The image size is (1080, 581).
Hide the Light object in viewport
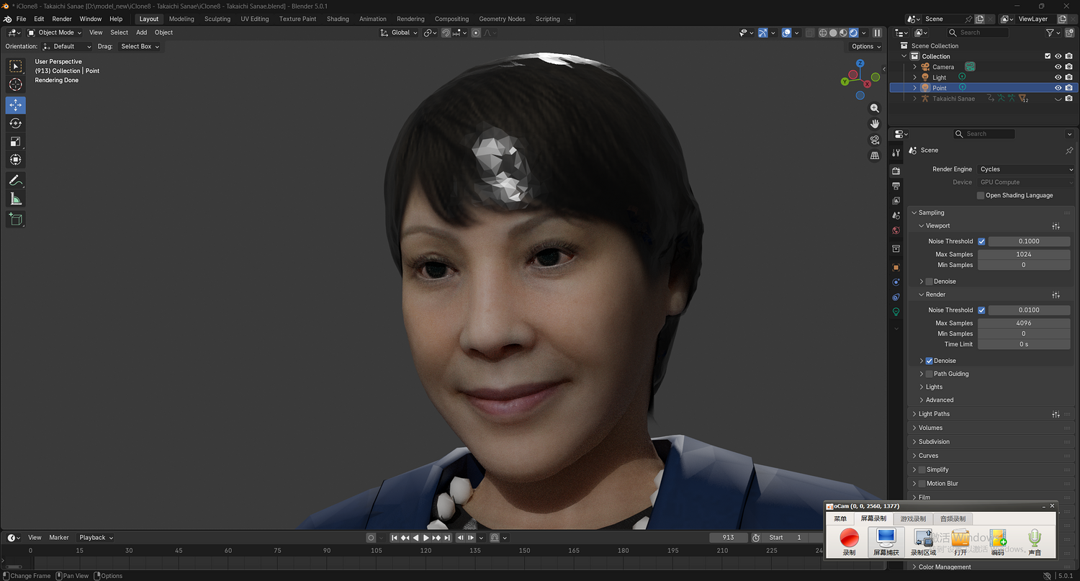(1058, 77)
